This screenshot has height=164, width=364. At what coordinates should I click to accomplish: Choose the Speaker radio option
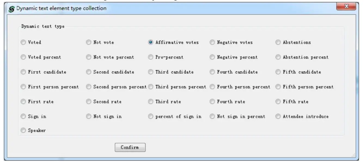[23, 130]
